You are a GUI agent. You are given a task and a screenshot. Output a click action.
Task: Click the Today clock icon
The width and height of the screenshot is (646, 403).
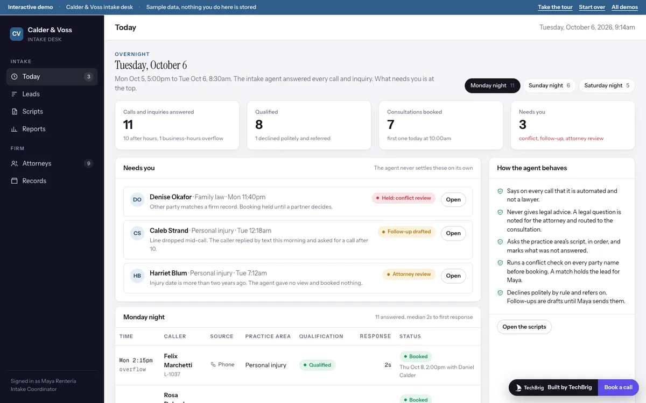[15, 77]
